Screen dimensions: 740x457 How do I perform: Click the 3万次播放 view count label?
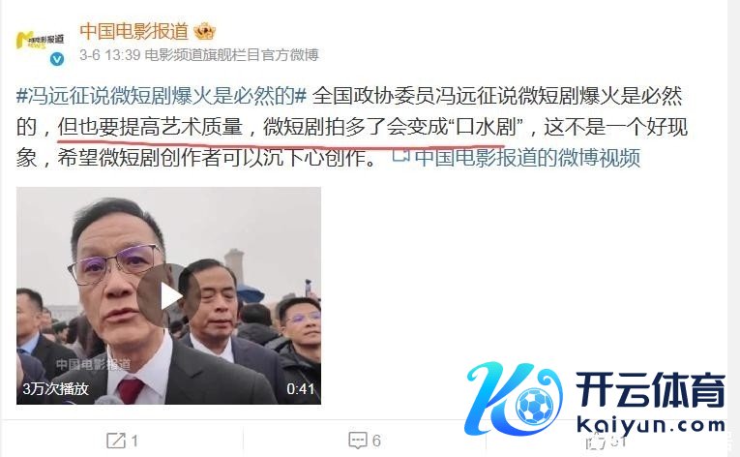point(56,388)
